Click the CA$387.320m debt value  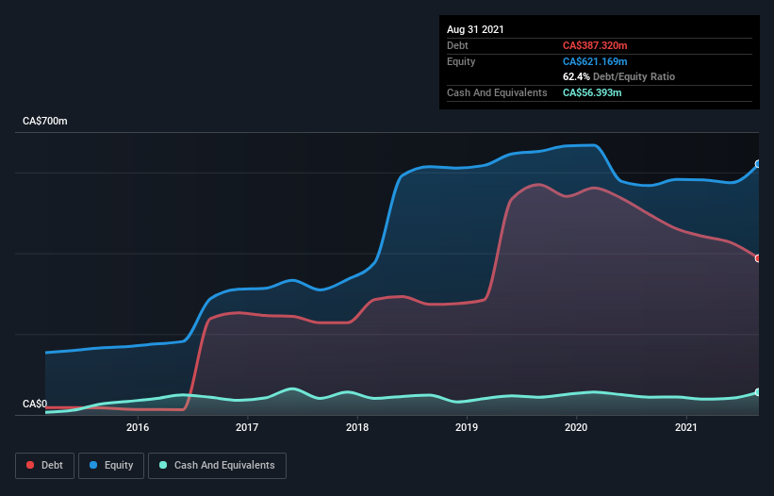click(x=595, y=45)
